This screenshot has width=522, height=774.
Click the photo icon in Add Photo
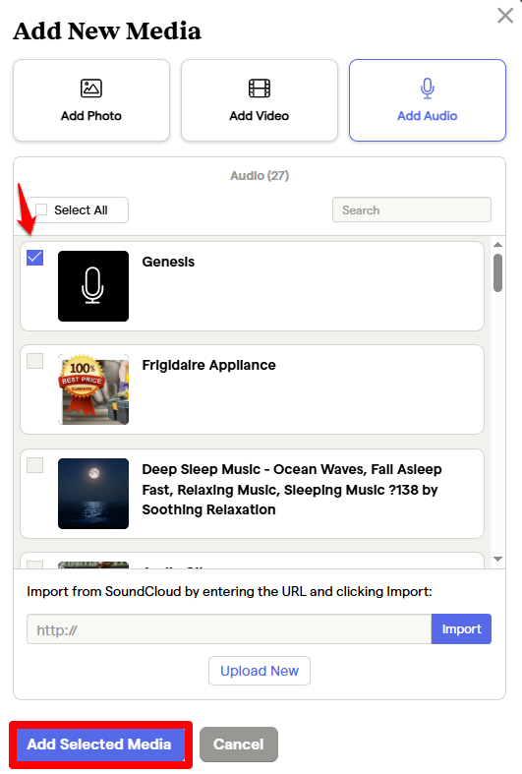91,89
